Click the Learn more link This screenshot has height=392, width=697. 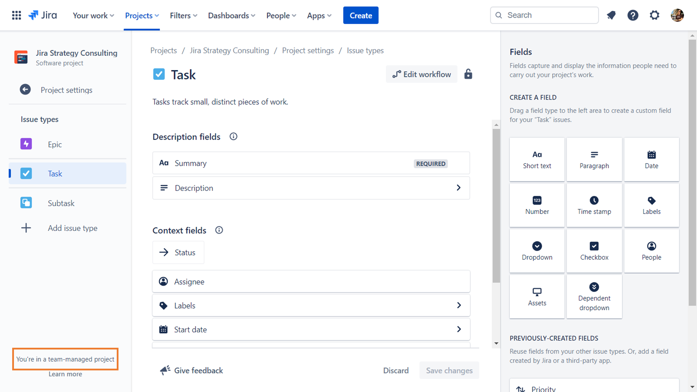65,374
